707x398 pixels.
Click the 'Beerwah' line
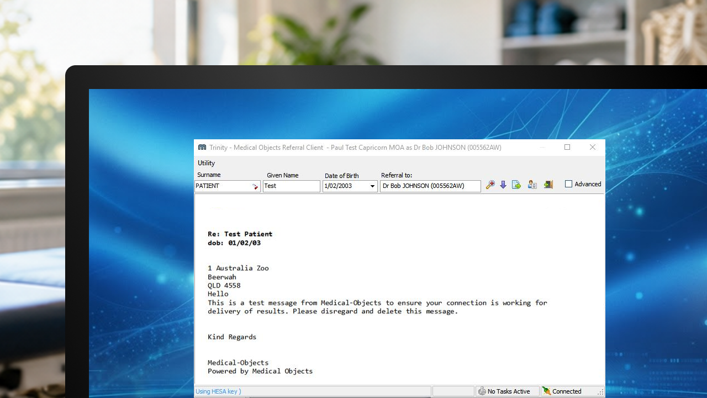(222, 277)
